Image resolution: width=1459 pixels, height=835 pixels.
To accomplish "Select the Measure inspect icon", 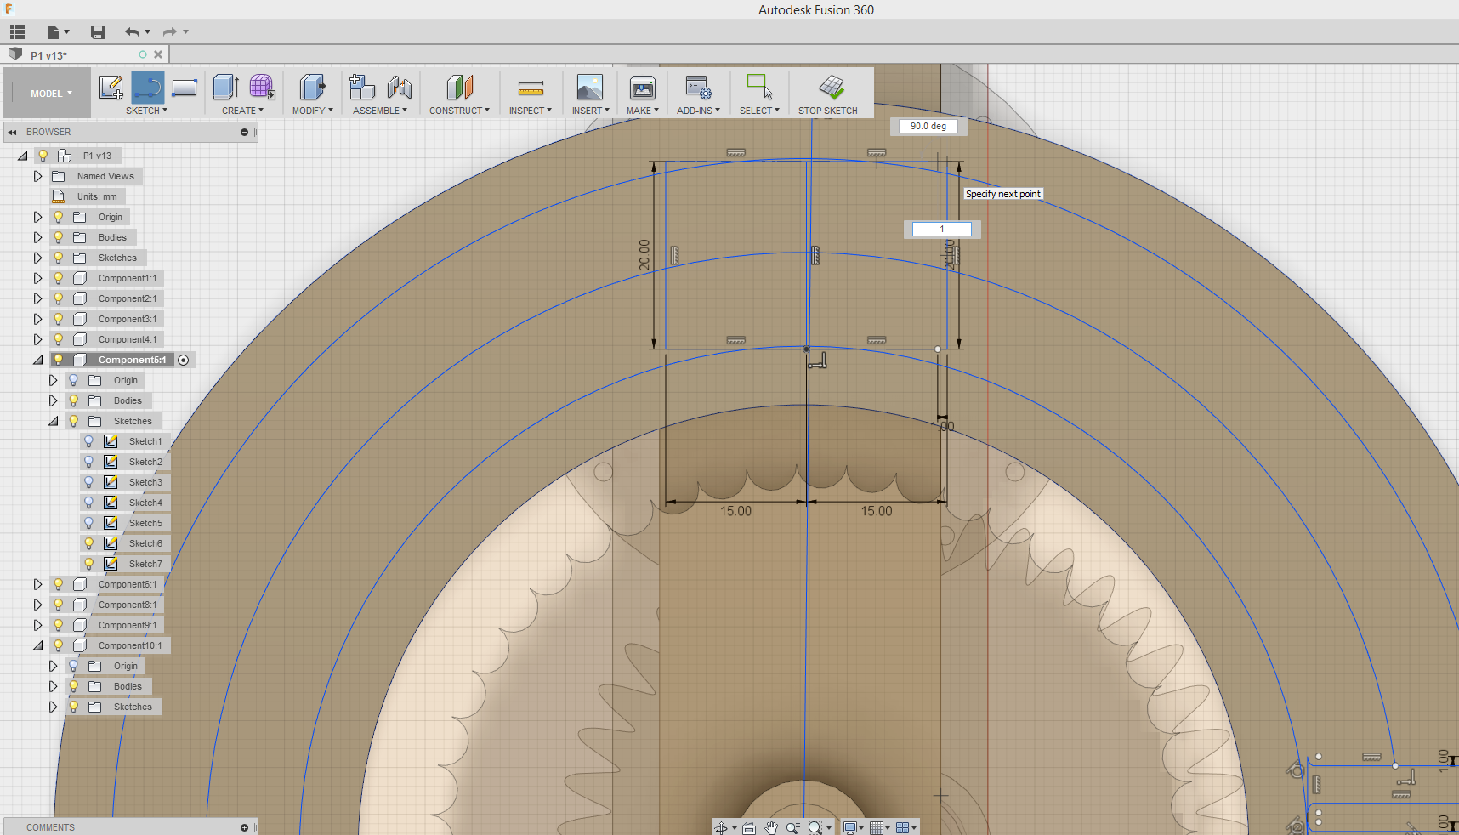I will click(531, 88).
